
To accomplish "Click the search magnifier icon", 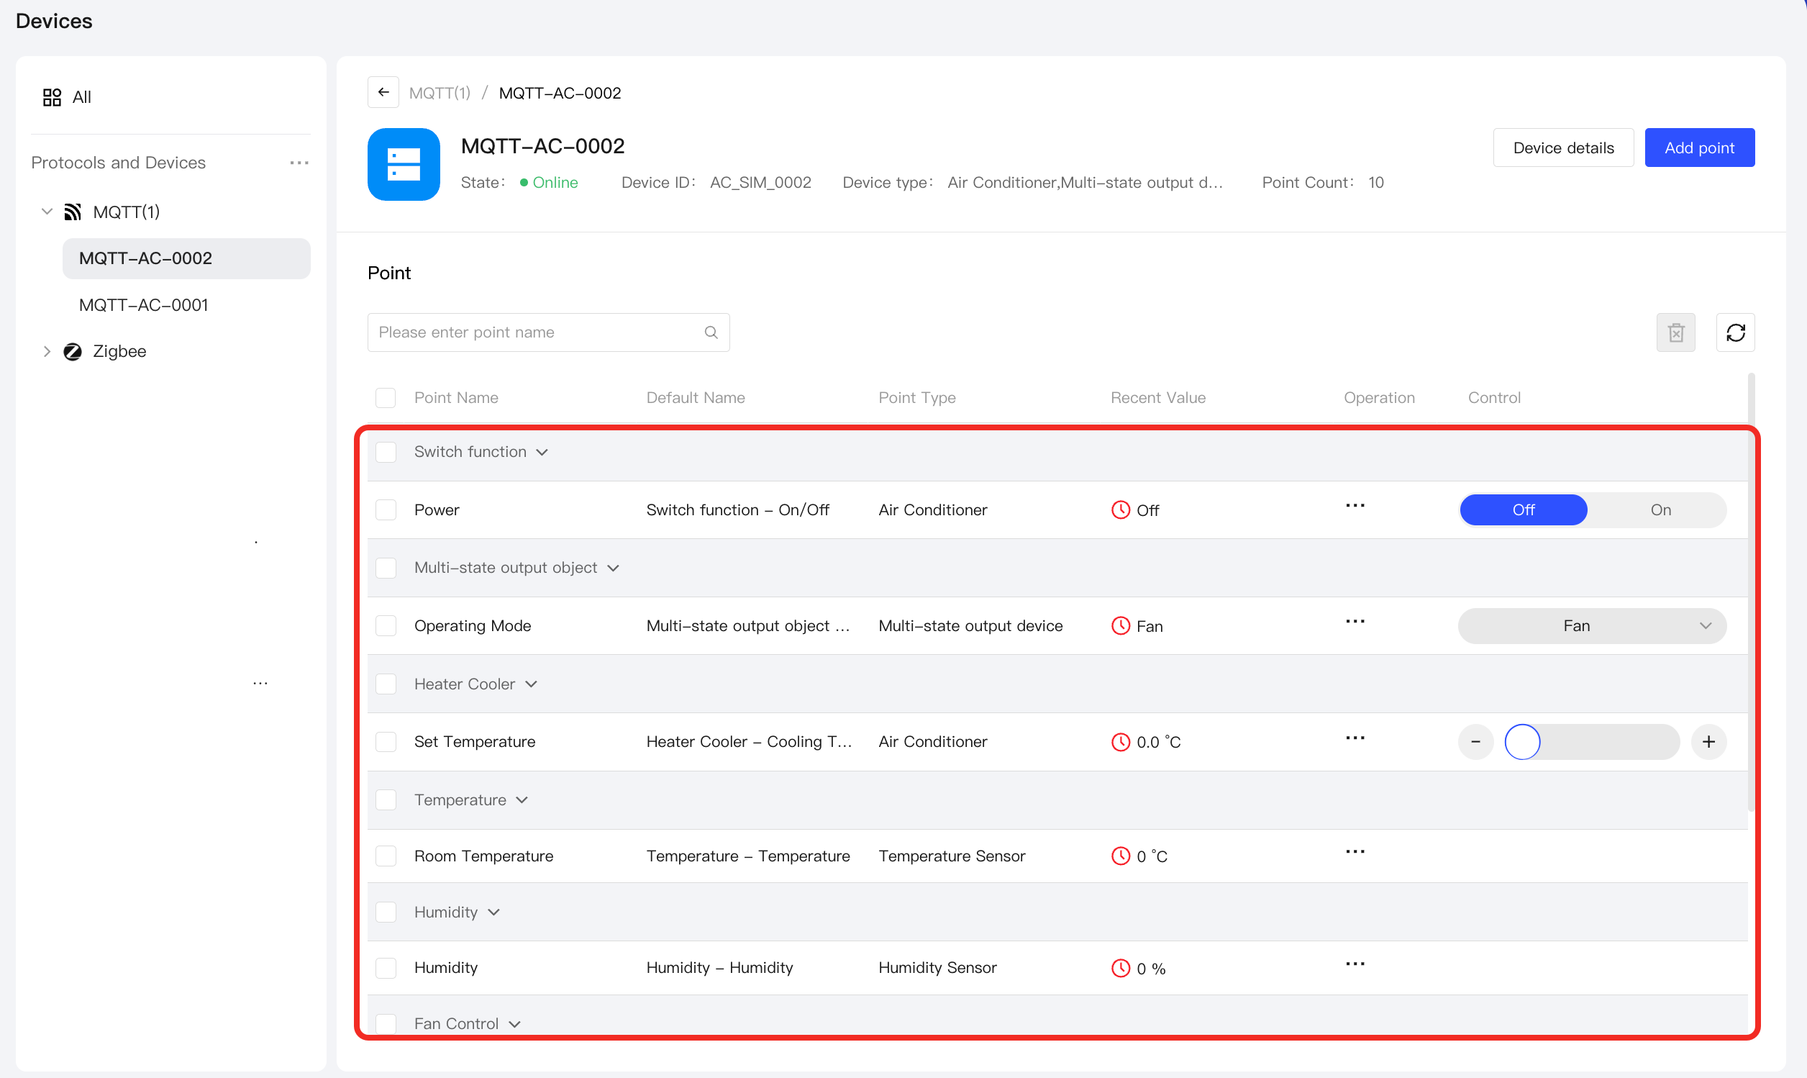I will [x=711, y=332].
